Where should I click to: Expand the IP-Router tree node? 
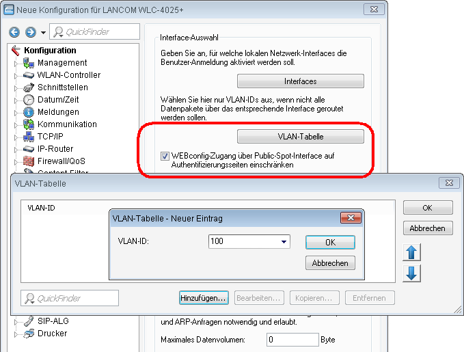coord(16,149)
